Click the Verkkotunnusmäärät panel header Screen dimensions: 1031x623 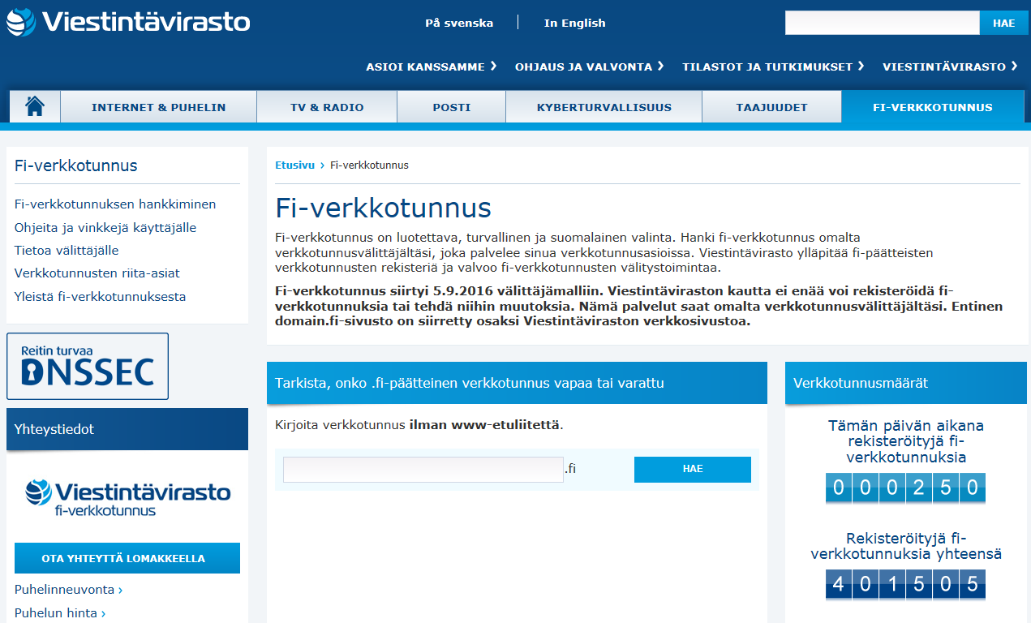pyautogui.click(x=906, y=383)
